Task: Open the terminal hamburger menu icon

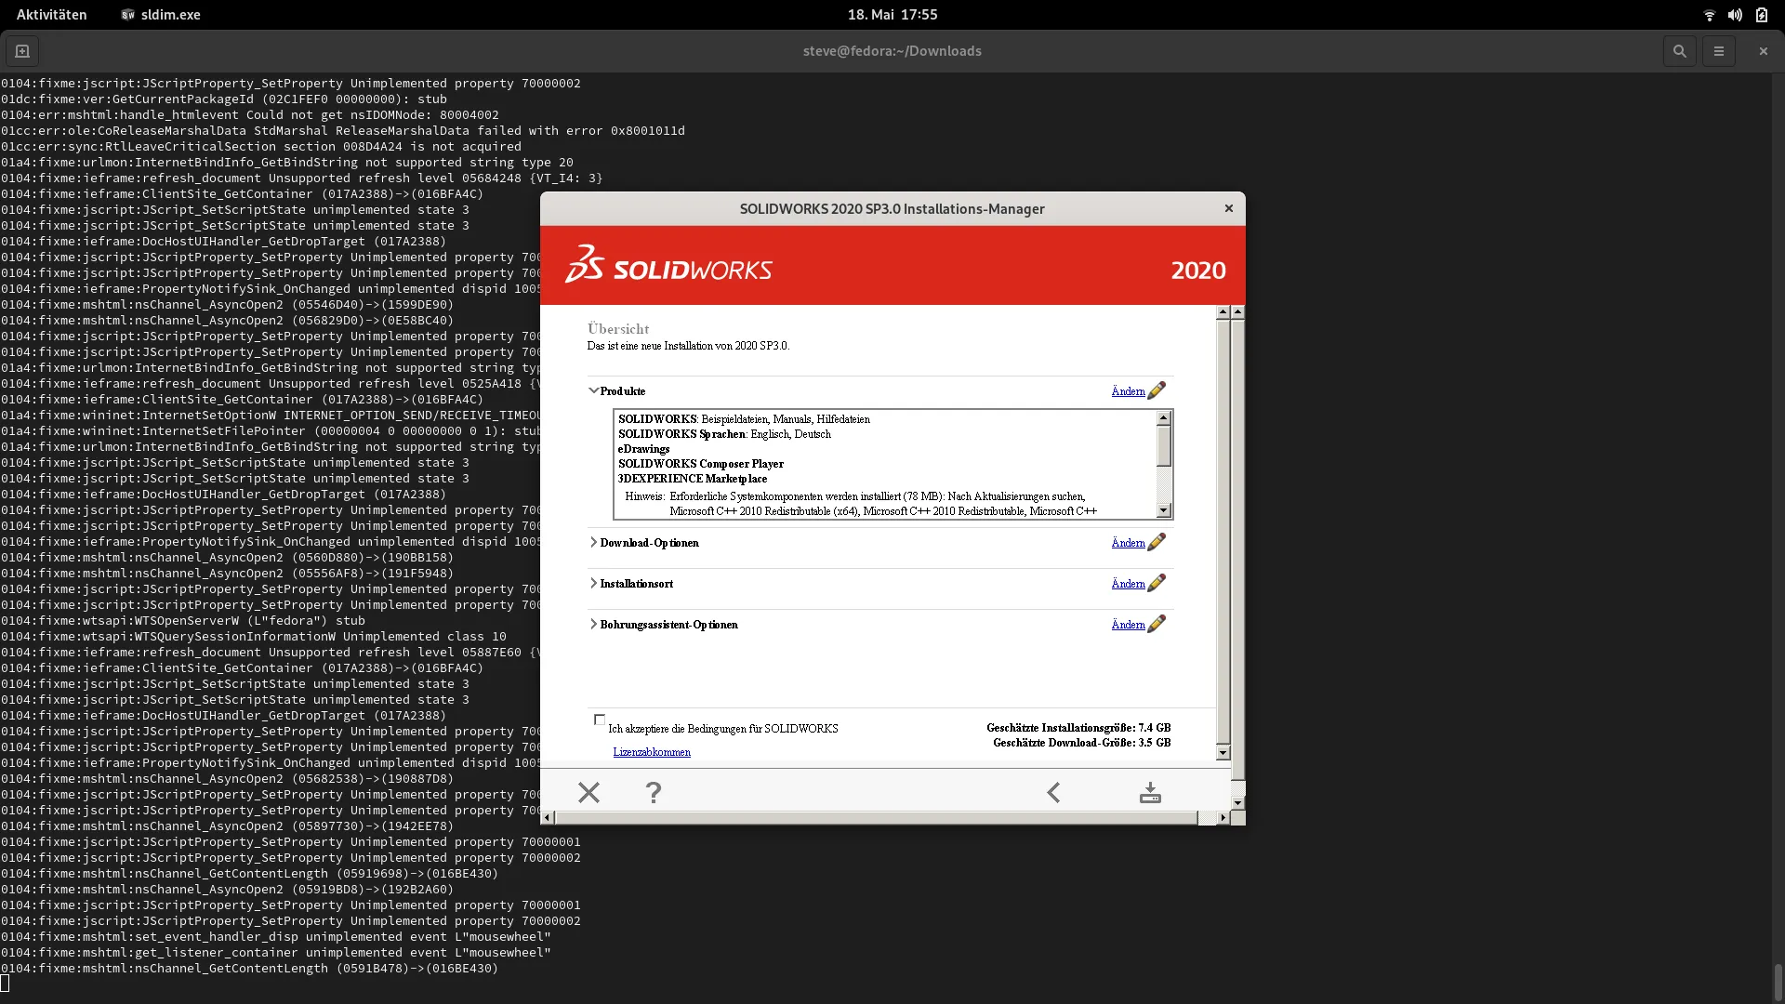Action: (1718, 51)
